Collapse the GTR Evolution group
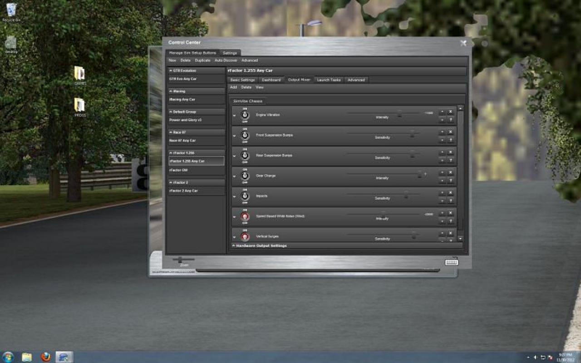581x363 pixels. click(196, 71)
